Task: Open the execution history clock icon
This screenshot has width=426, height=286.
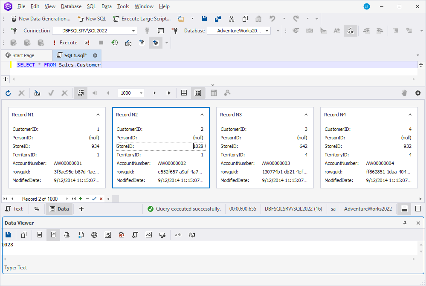Action: [x=115, y=43]
